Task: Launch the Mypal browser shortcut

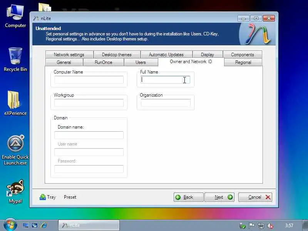Action: coord(15,191)
